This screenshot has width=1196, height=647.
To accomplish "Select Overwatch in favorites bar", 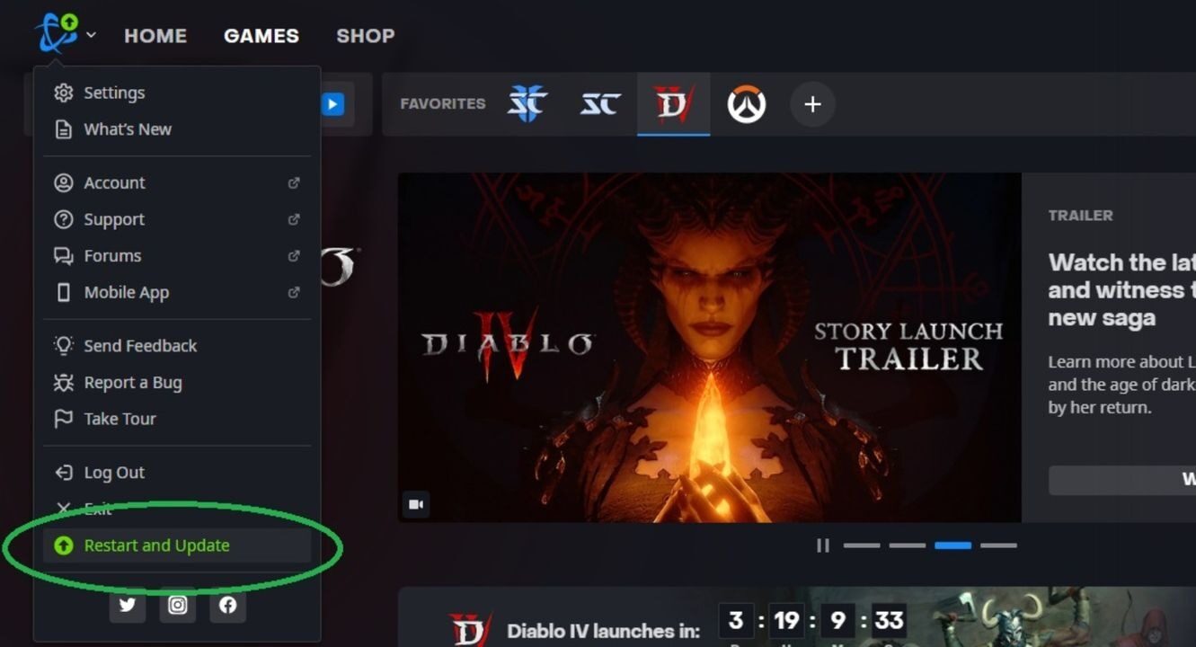I will coord(747,104).
